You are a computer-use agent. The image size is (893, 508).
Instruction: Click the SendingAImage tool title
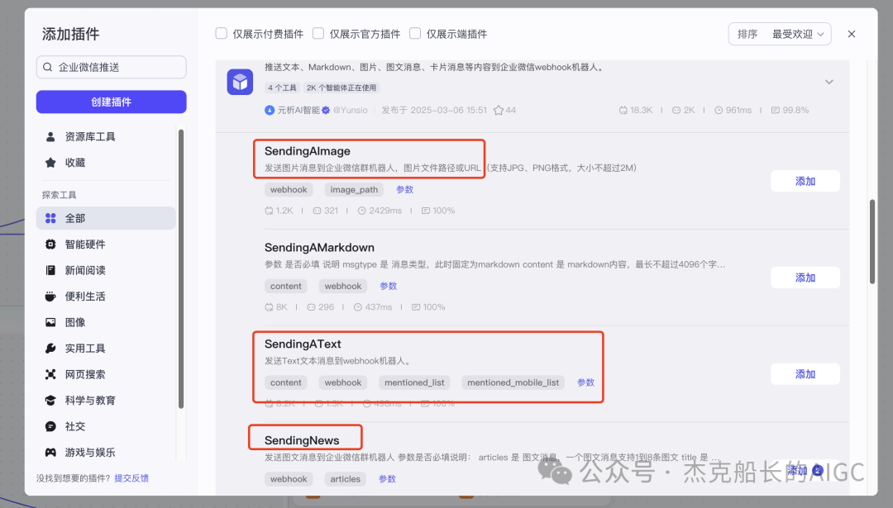pyautogui.click(x=308, y=151)
